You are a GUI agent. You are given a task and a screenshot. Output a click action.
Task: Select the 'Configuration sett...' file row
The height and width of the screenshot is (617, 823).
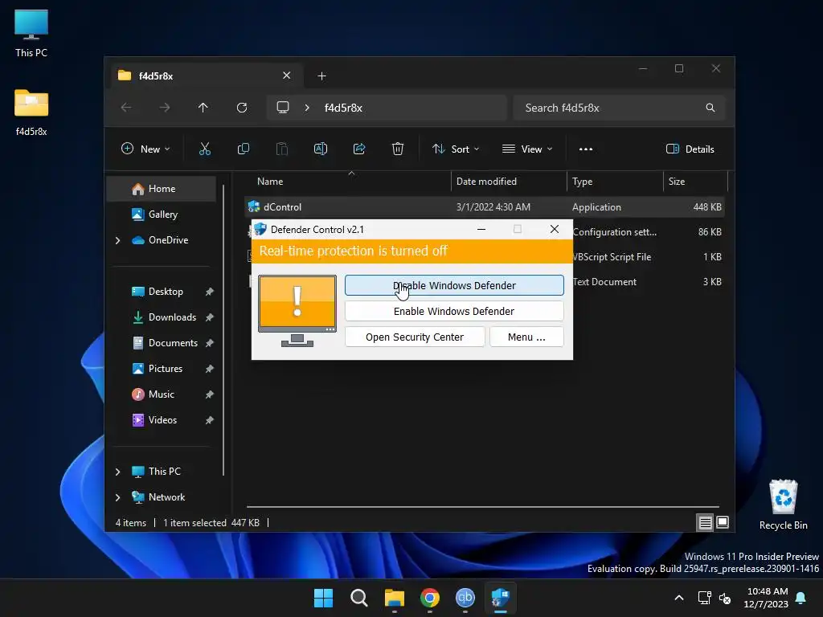pos(649,232)
